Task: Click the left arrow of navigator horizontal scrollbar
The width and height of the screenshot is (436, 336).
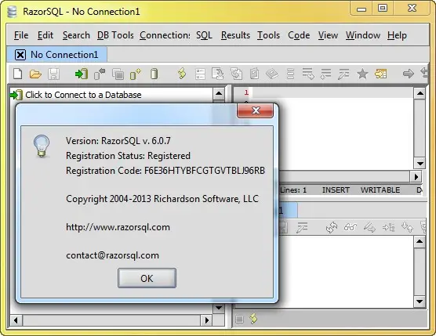Action: point(16,320)
